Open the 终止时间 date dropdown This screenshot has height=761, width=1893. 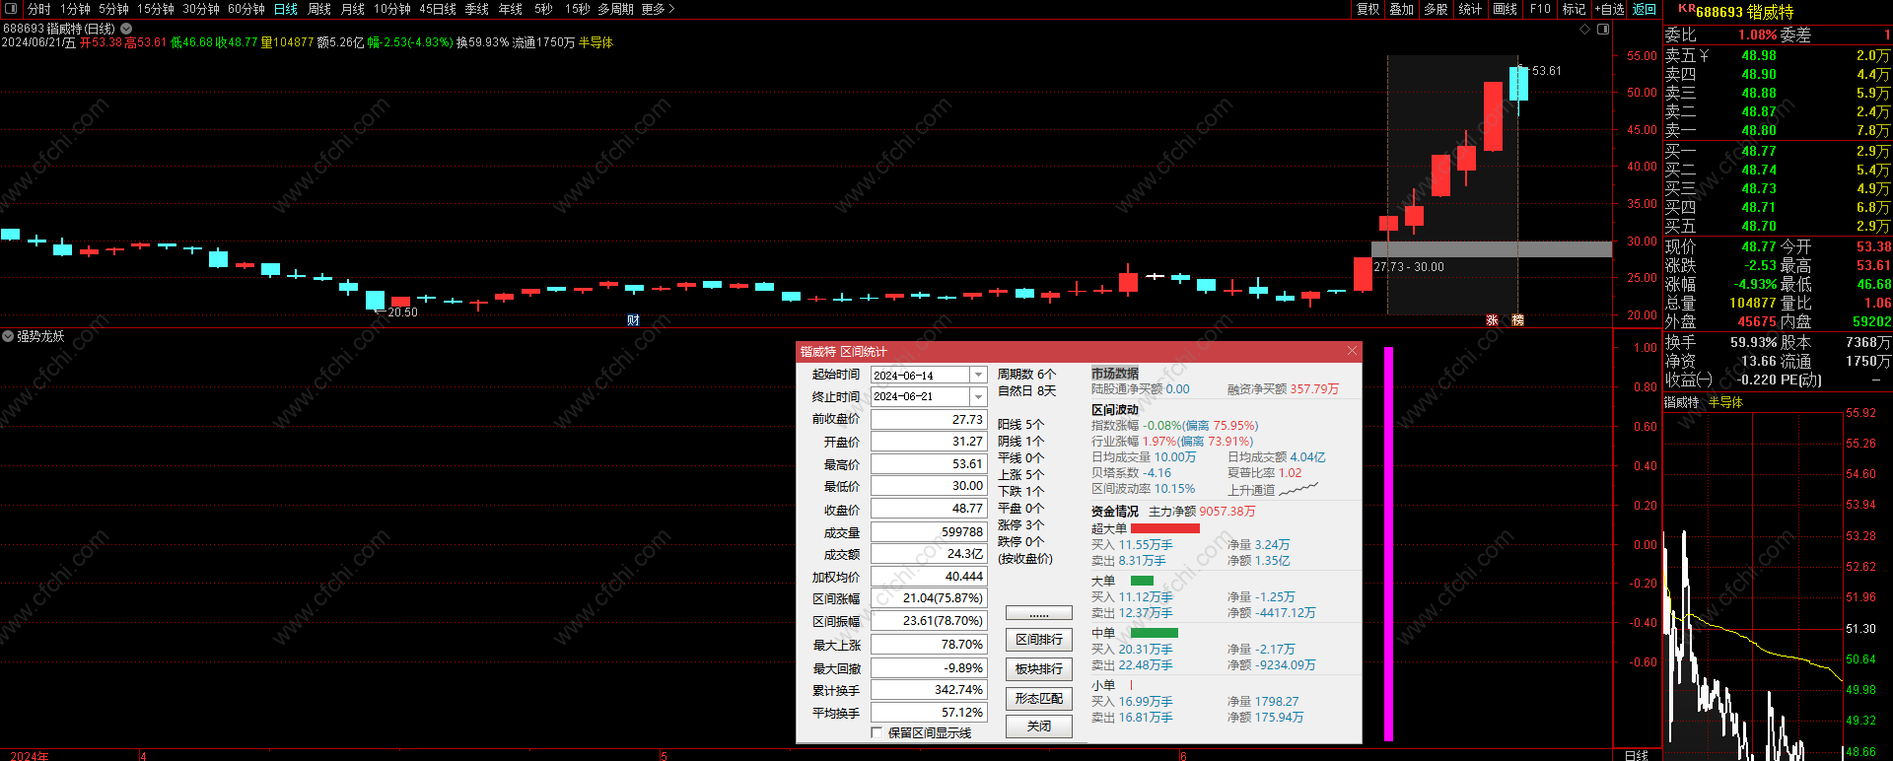978,396
